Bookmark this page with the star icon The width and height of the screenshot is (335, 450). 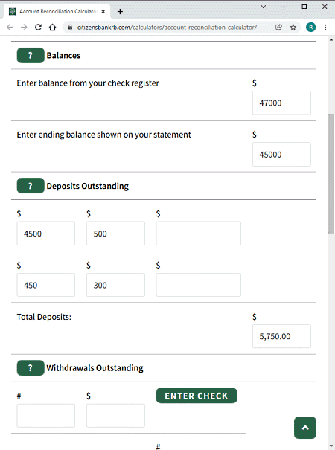coord(293,28)
